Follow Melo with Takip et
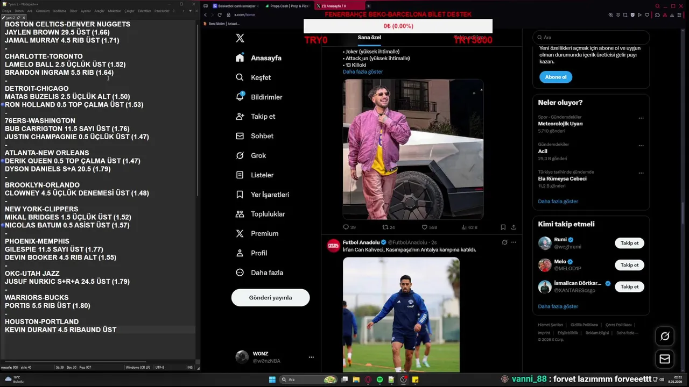 pos(629,265)
